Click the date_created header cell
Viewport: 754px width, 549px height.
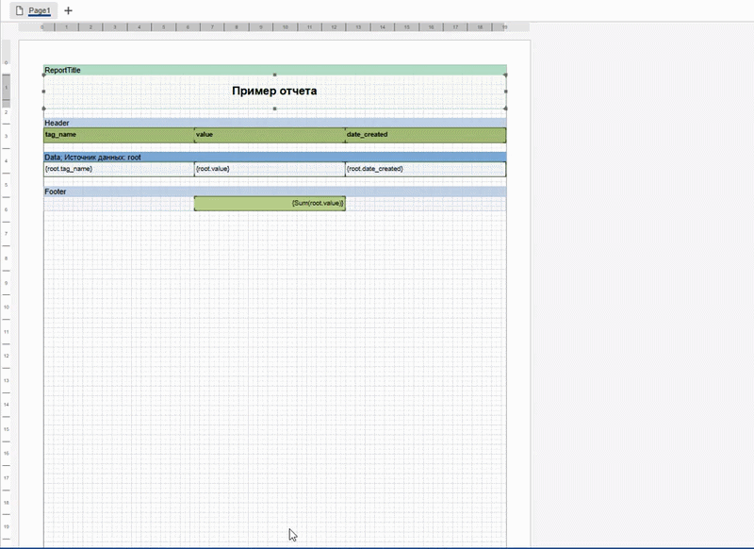point(425,135)
